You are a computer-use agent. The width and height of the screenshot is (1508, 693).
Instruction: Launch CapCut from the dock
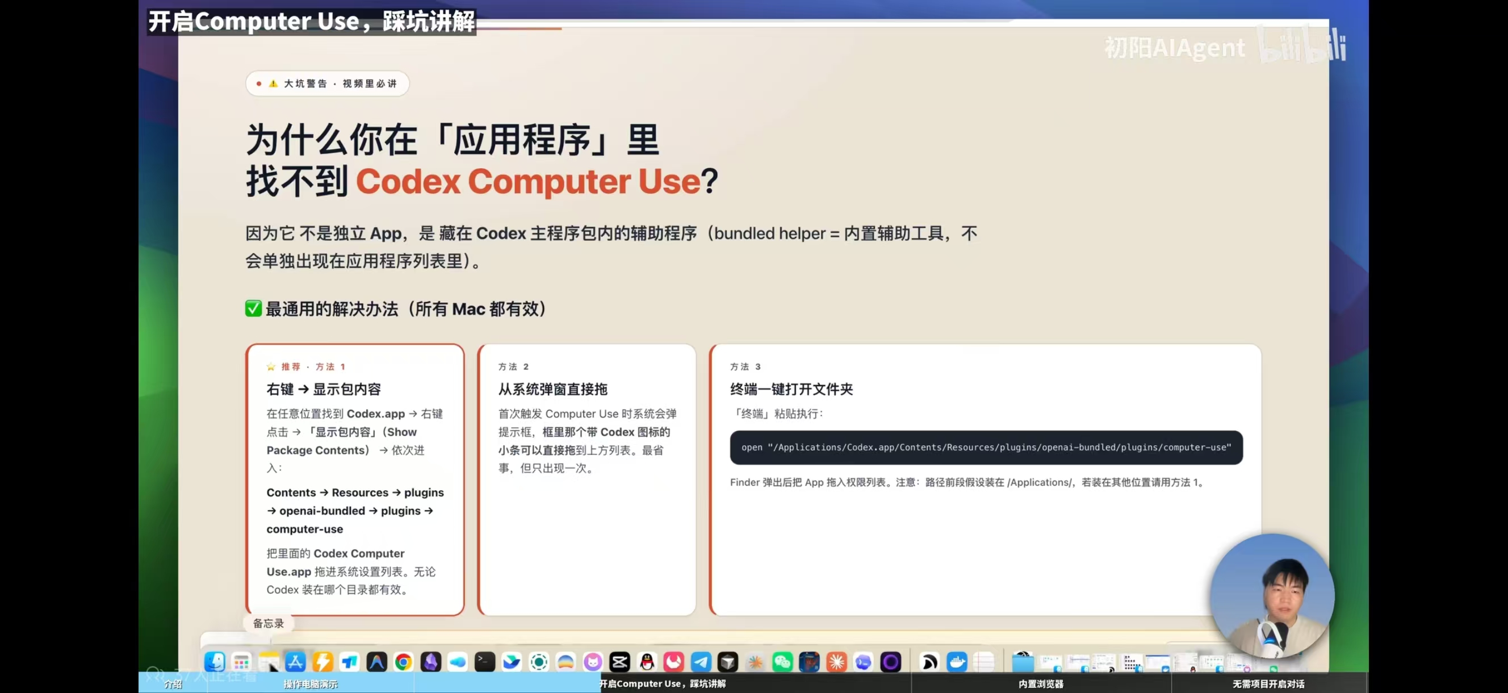[619, 662]
